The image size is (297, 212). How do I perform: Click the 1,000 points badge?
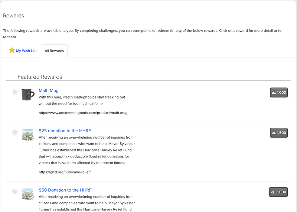pos(278,93)
